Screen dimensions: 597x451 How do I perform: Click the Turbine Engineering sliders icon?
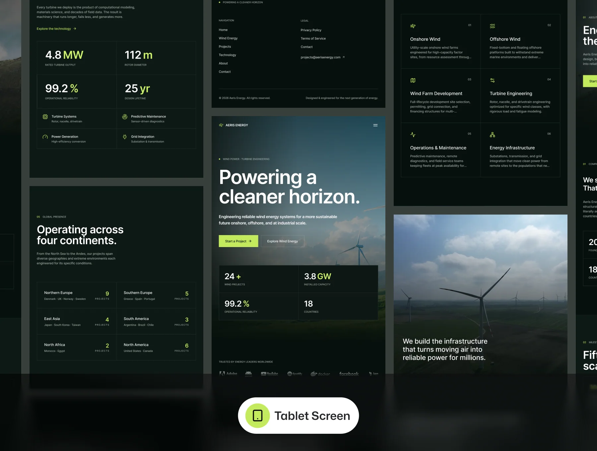[493, 80]
